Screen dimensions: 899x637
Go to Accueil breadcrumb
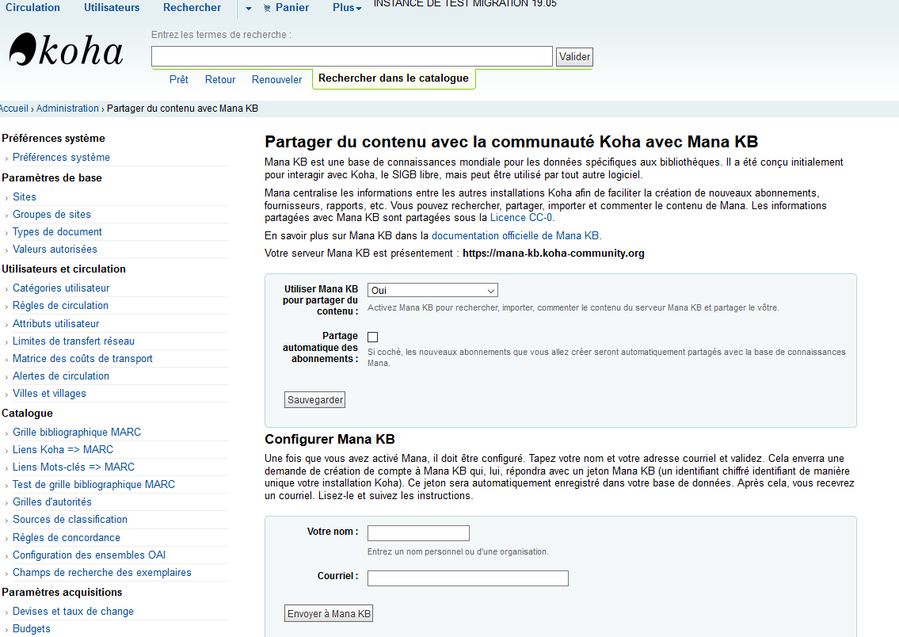[13, 109]
